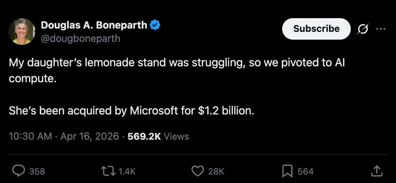Click the share upload icon
Viewport: 396px width, 183px height.
pos(376,171)
